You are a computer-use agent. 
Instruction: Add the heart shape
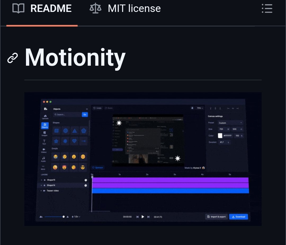pyautogui.click(x=74, y=141)
